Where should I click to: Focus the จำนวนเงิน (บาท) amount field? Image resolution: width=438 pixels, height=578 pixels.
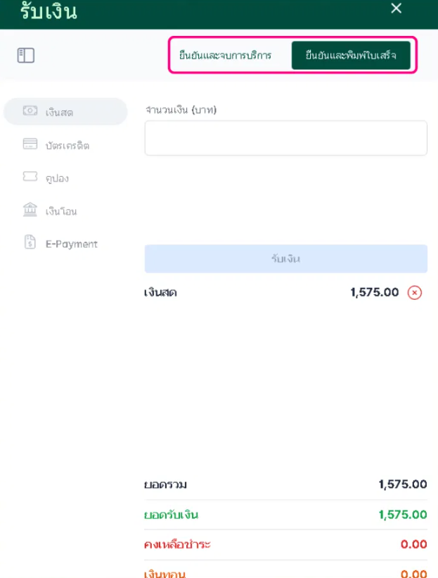(285, 138)
